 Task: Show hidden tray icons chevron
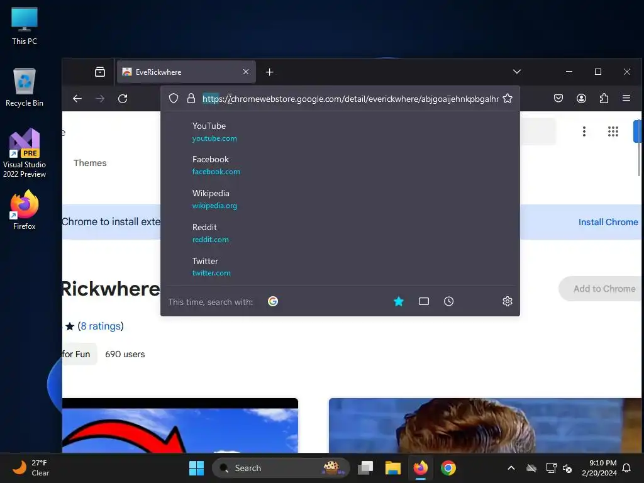(x=511, y=468)
